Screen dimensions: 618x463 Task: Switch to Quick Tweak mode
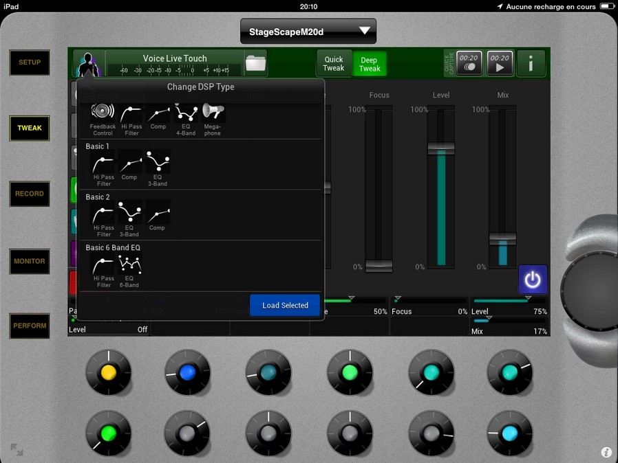[x=334, y=64]
